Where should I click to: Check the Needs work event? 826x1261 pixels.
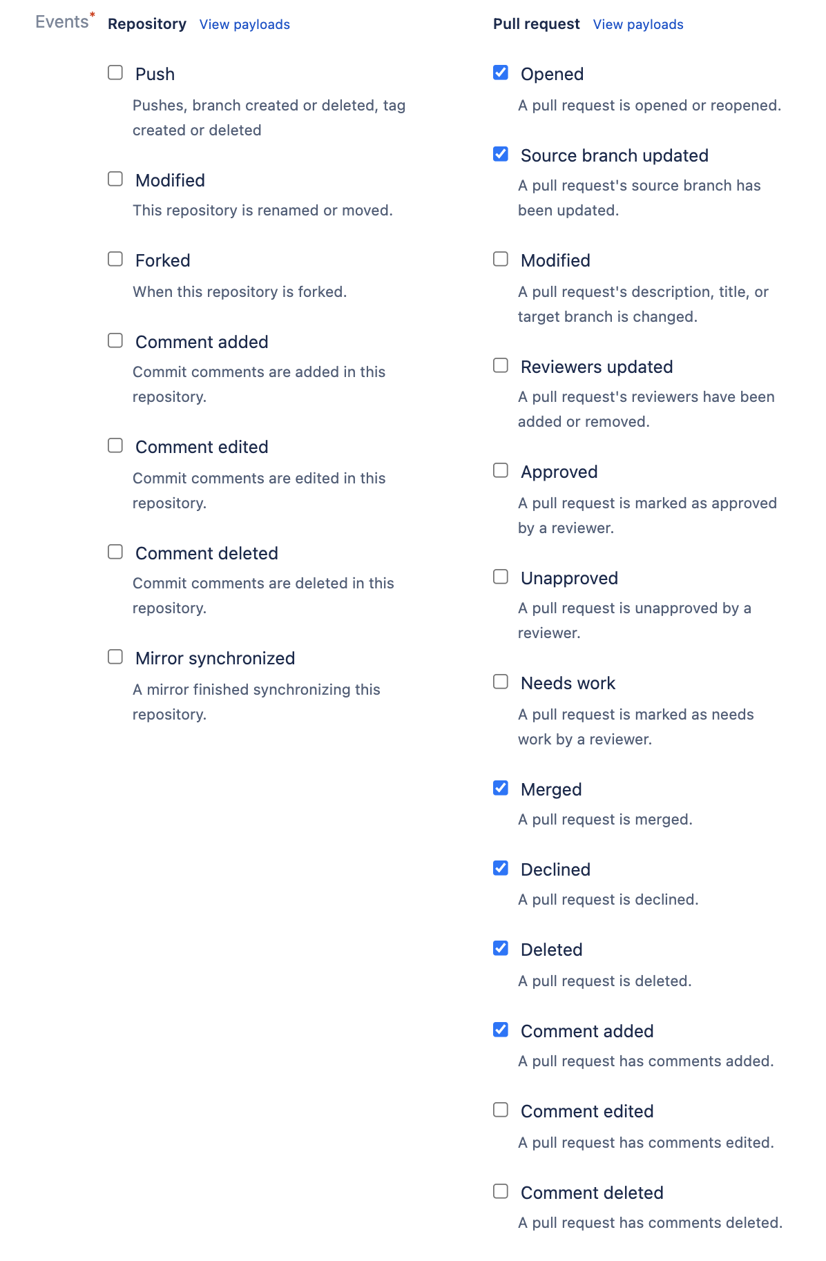[500, 680]
